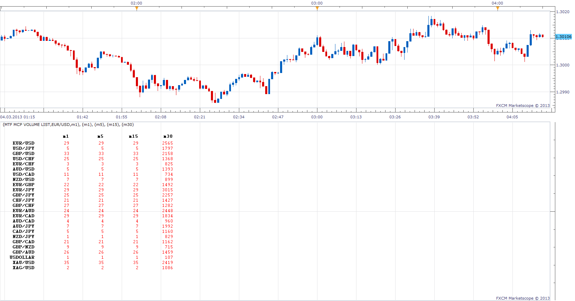This screenshot has height=301, width=575.
Task: Select the XAU/USD symbol label
Action: tap(24, 263)
